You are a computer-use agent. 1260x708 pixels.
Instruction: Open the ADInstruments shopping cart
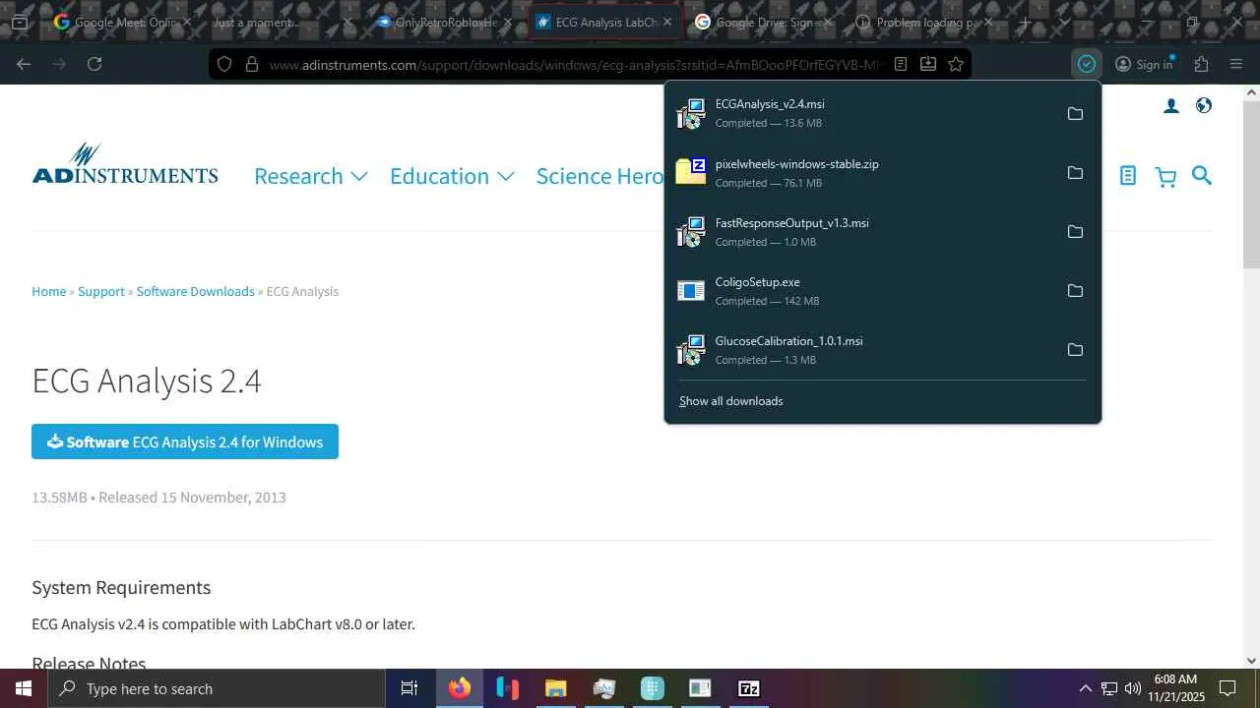pyautogui.click(x=1165, y=177)
